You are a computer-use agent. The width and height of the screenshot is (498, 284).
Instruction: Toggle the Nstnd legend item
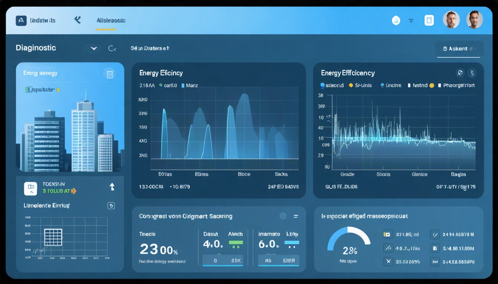pos(417,85)
